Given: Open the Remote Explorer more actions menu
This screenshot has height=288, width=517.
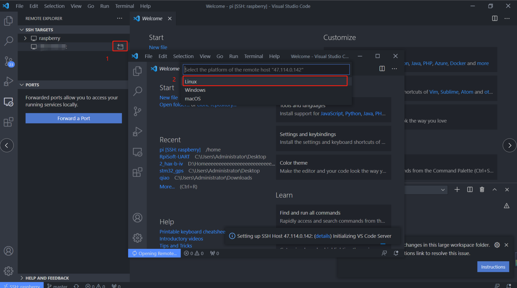Looking at the screenshot, I should pos(119,18).
